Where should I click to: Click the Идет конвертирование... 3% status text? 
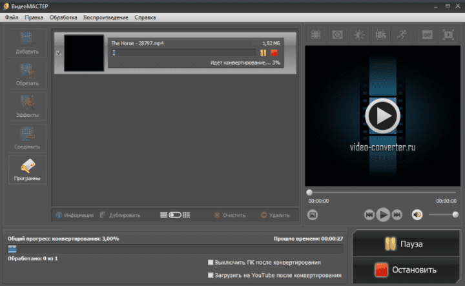point(245,63)
